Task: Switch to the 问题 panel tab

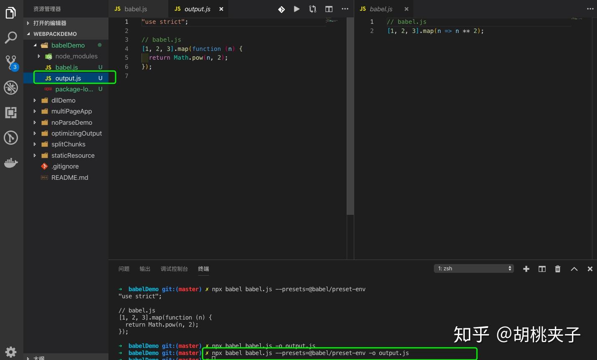Action: tap(124, 269)
